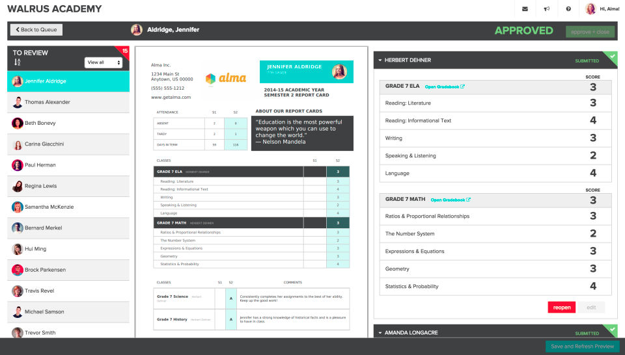Collapse the Herbert Dehner section

pos(380,60)
